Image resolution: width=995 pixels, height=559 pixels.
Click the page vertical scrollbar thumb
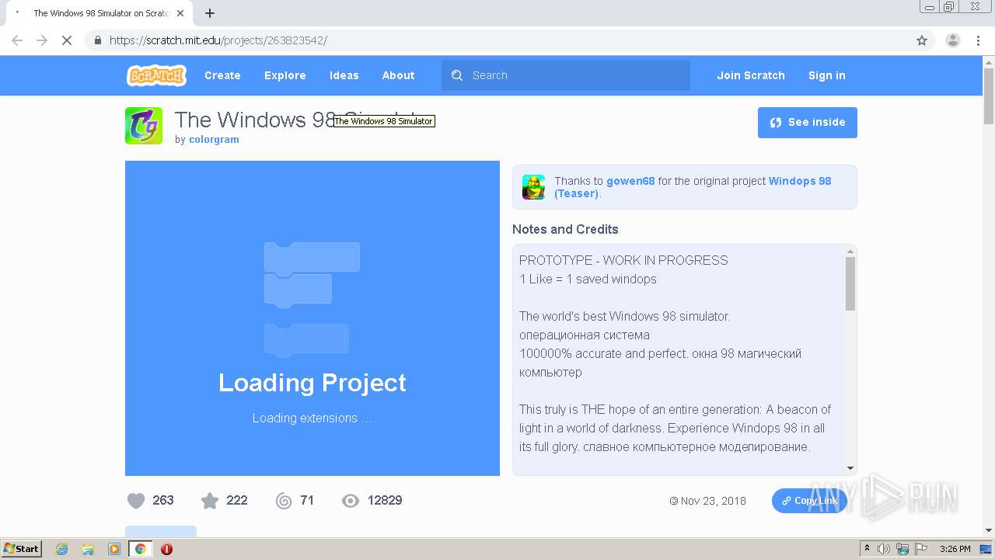(989, 96)
